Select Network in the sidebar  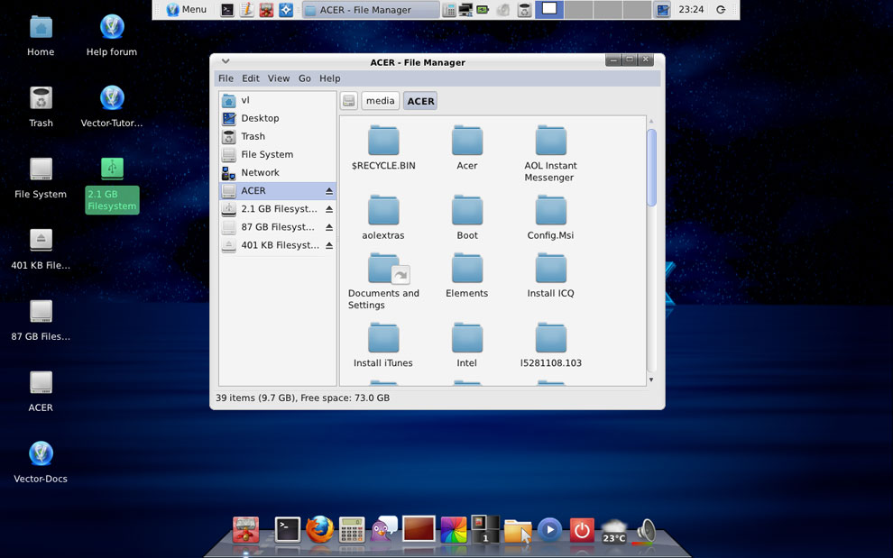coord(277,172)
